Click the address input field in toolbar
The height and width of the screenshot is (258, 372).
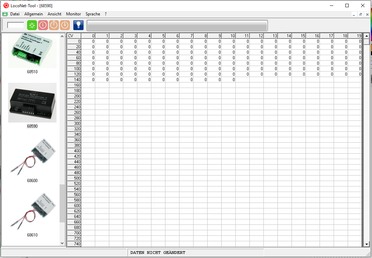pyautogui.click(x=16, y=25)
